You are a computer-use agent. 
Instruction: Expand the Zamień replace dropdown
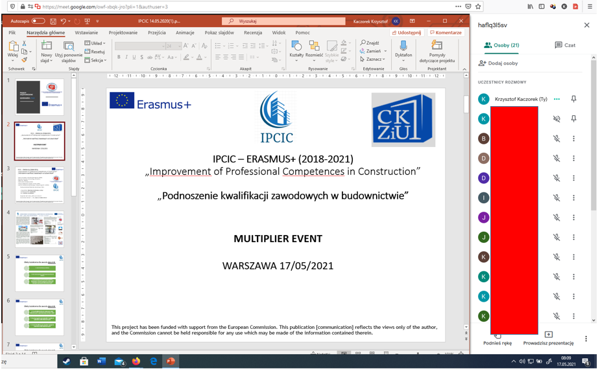[385, 51]
